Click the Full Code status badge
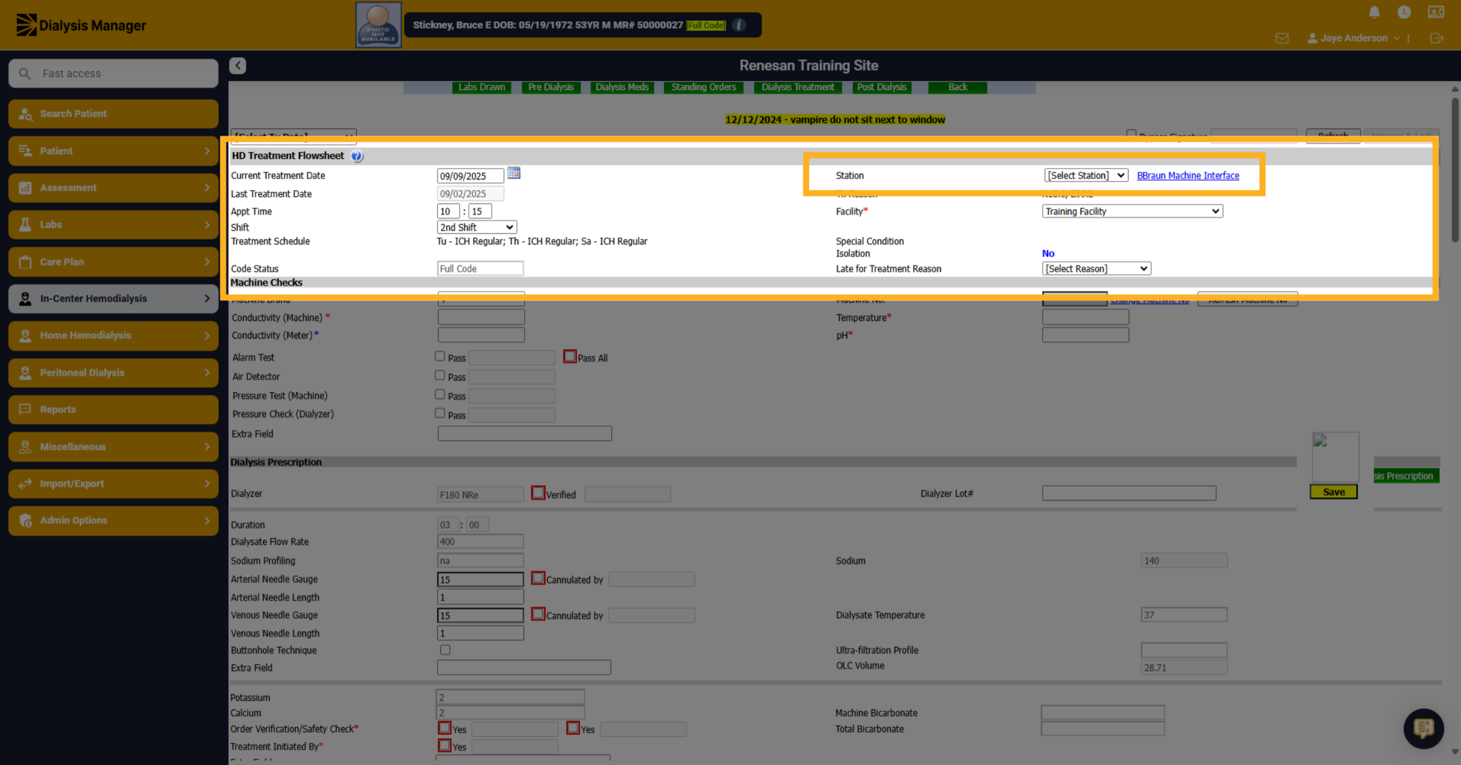Image resolution: width=1461 pixels, height=765 pixels. pyautogui.click(x=706, y=25)
